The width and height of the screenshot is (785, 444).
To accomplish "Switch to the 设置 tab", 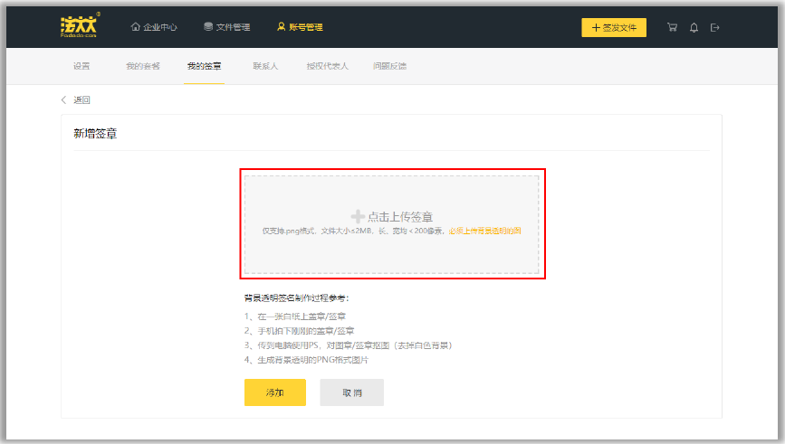I will 81,66.
